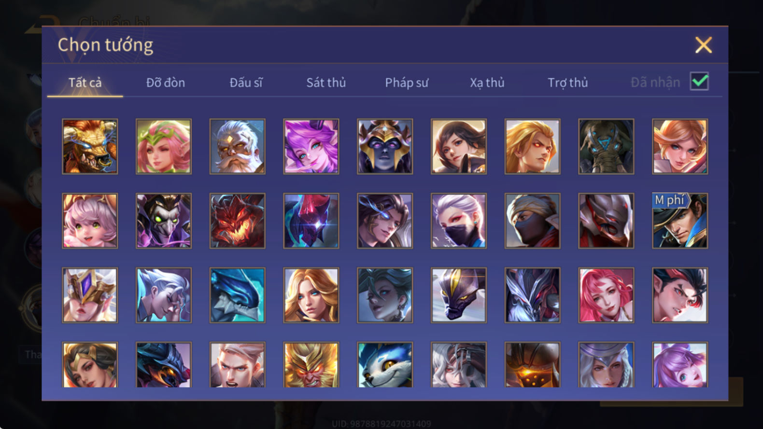Choose the white-bearded old man hero
Image resolution: width=763 pixels, height=429 pixels.
237,147
